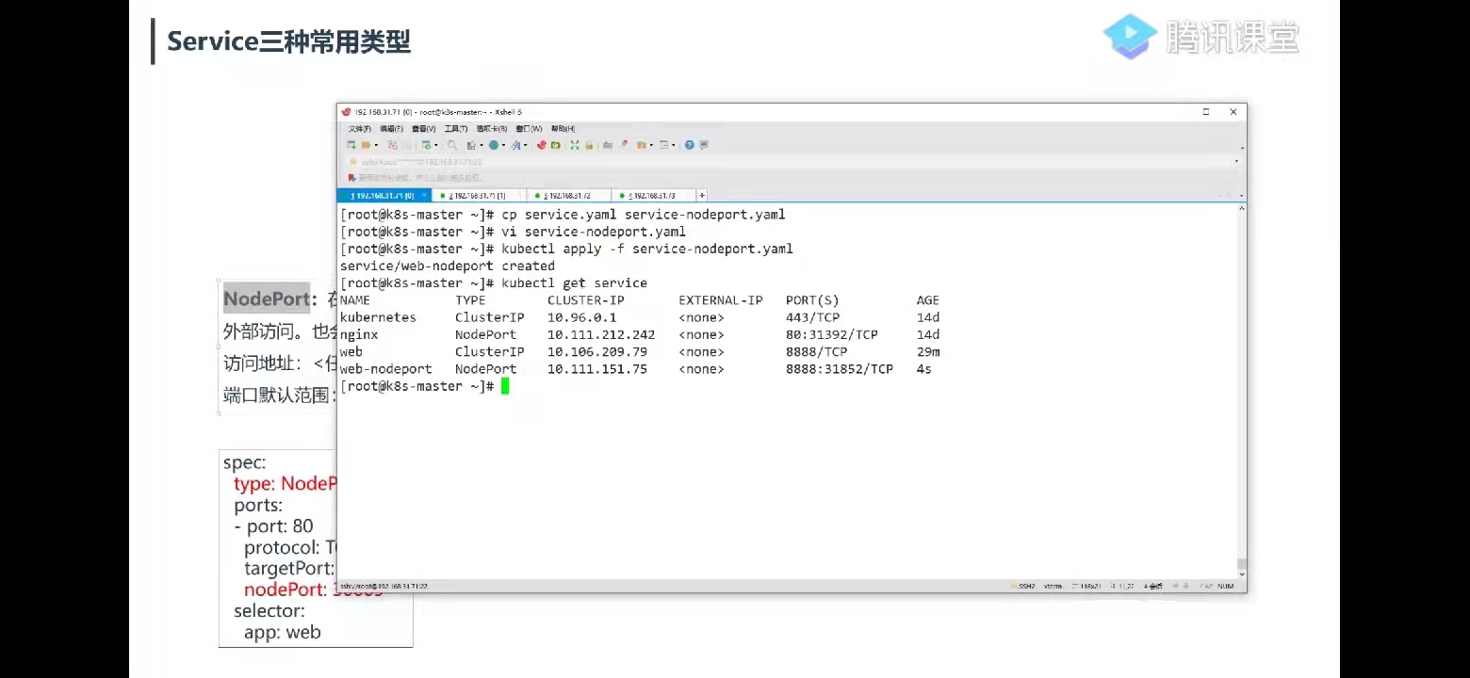The height and width of the screenshot is (678, 1470).
Task: Click the ssh address bar field
Action: pyautogui.click(x=790, y=161)
